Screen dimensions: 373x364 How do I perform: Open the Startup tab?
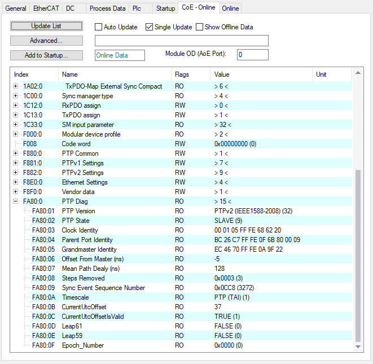tap(165, 8)
